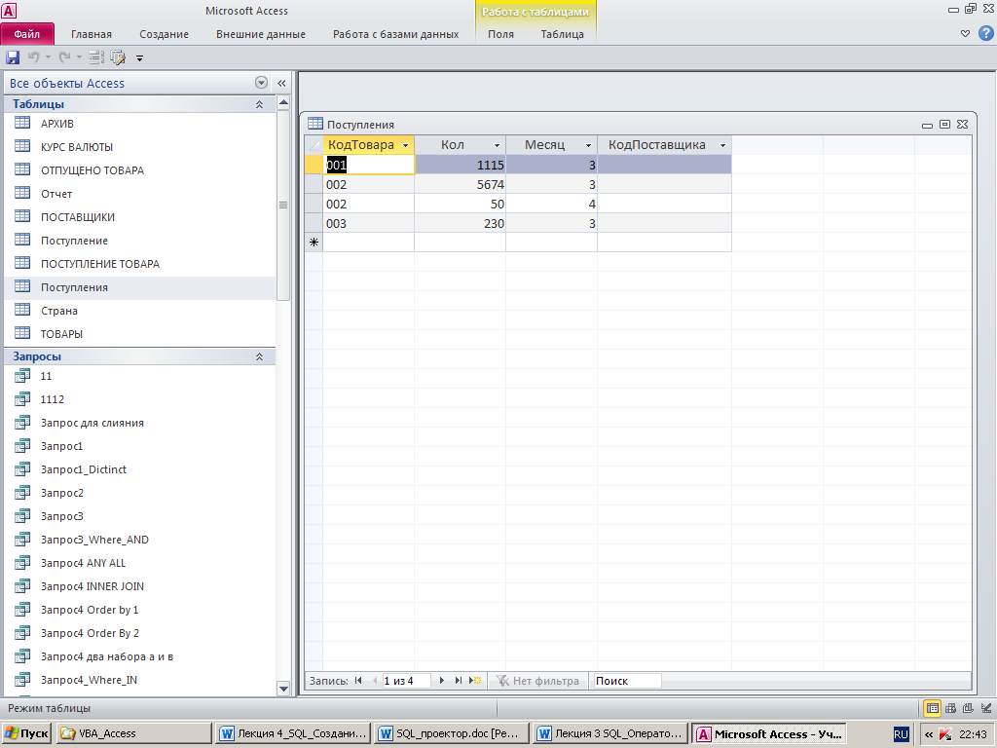
Task: Click the Месяц cell with value 4
Action: 552,205
